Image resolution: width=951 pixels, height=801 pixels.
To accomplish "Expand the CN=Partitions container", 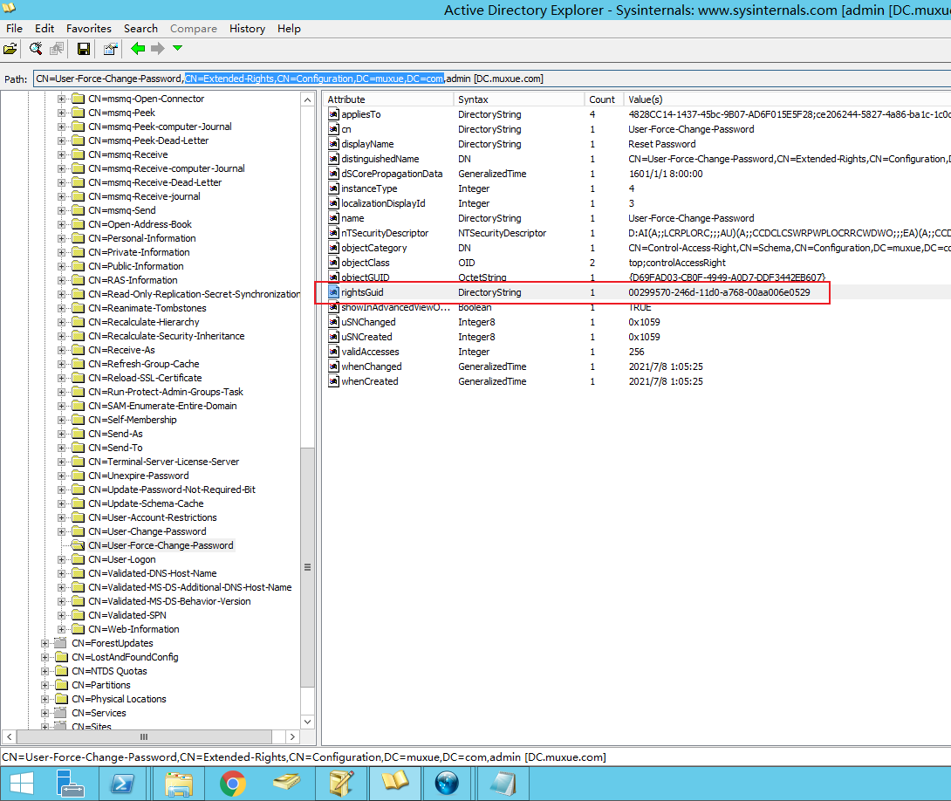I will click(x=44, y=685).
